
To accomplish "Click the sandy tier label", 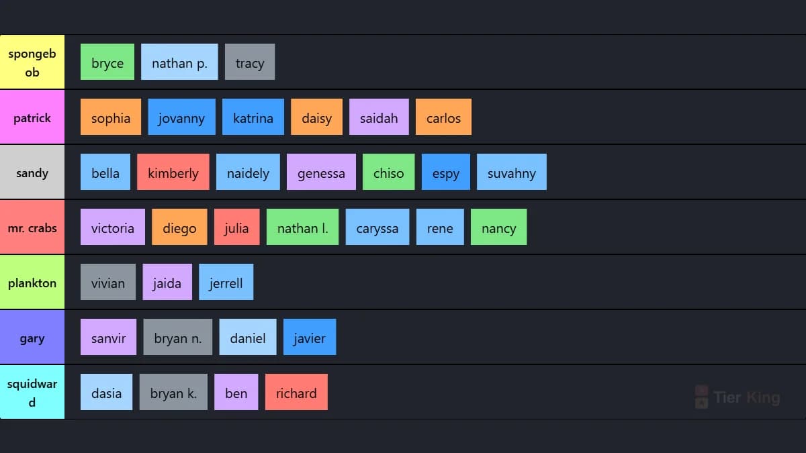I will (32, 172).
